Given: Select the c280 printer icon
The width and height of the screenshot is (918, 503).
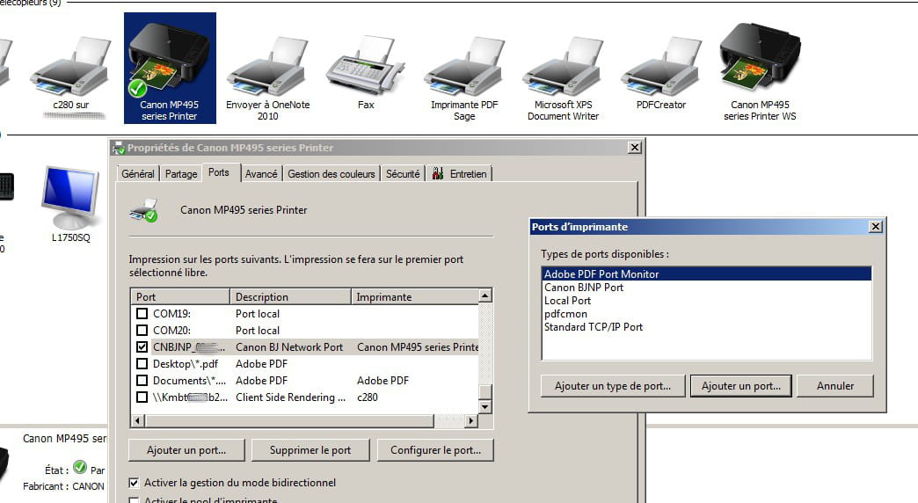Looking at the screenshot, I should click(71, 66).
